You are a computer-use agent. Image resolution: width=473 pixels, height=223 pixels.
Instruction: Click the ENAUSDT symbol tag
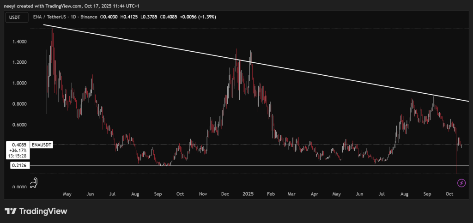pyautogui.click(x=42, y=145)
